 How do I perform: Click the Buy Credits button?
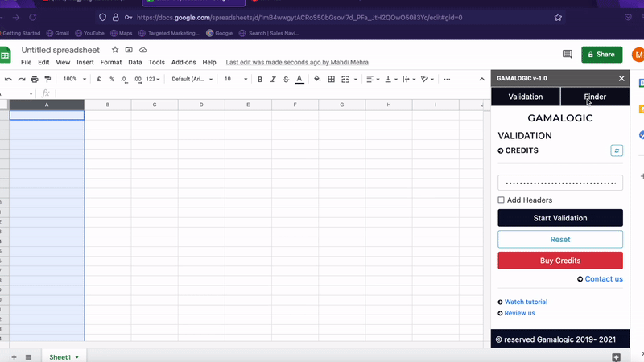click(560, 261)
